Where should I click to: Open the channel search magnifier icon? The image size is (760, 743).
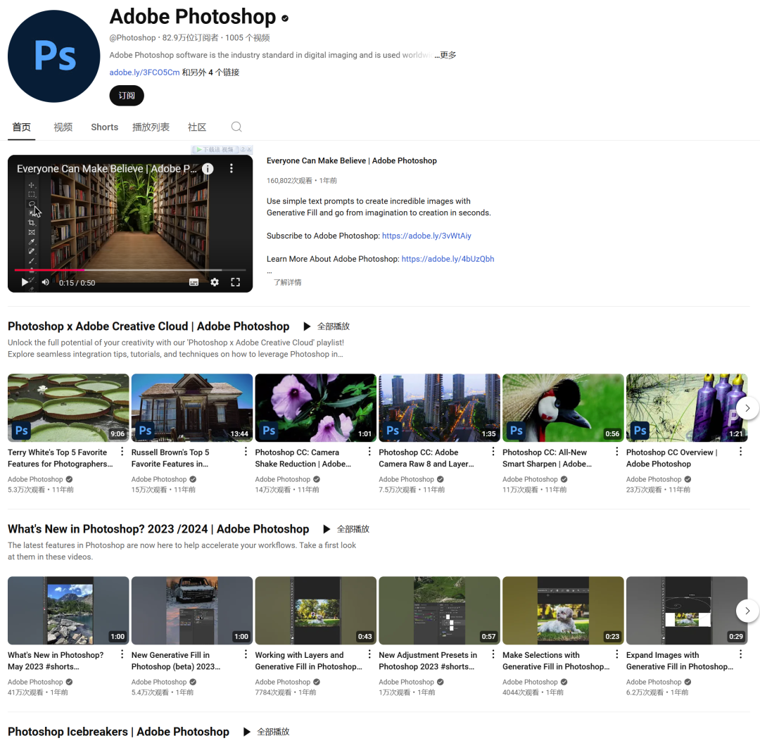(236, 127)
